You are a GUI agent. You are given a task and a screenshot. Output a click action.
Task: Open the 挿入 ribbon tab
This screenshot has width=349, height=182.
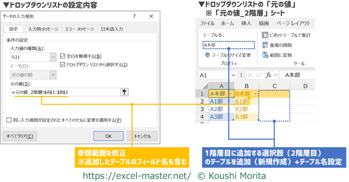pos(246,23)
